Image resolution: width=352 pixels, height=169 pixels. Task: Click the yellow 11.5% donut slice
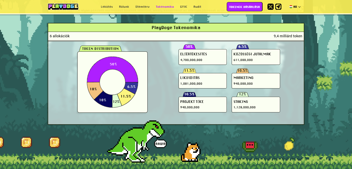(126, 97)
